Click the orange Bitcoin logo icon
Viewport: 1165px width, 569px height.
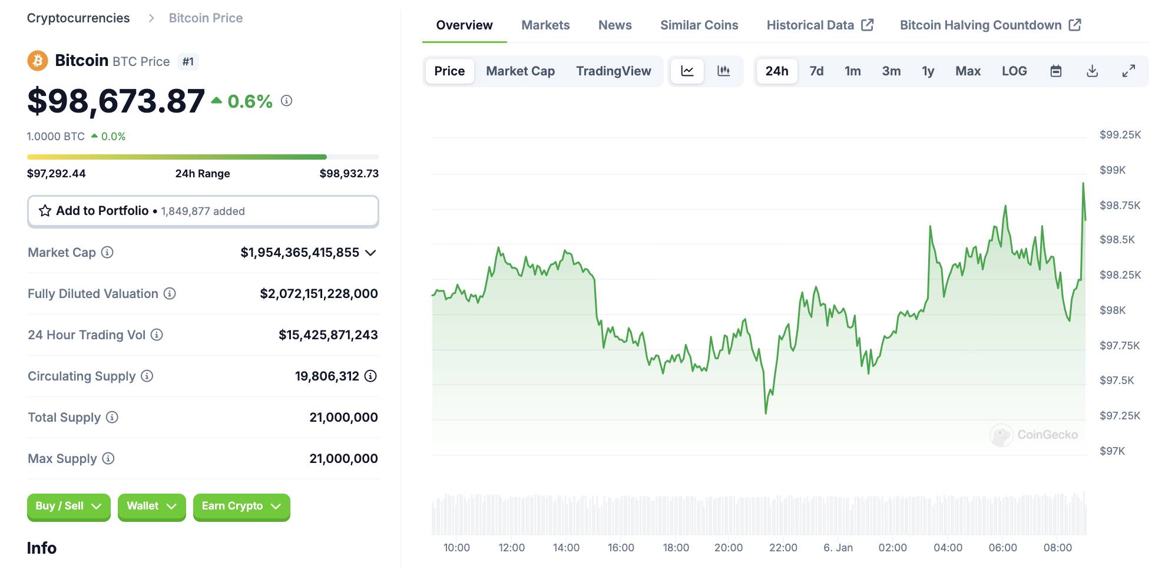[x=38, y=61]
